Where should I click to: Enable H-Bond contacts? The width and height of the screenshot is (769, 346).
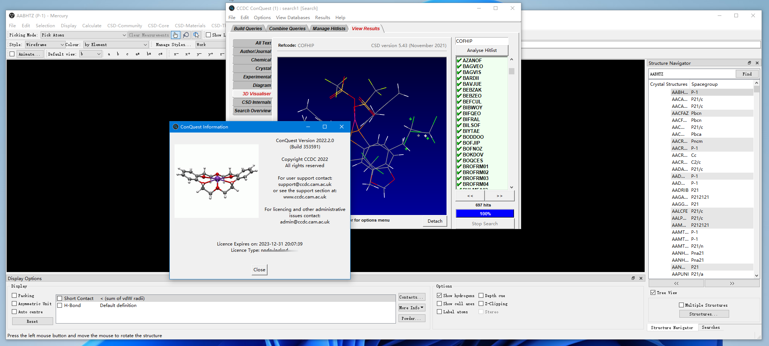click(x=60, y=306)
